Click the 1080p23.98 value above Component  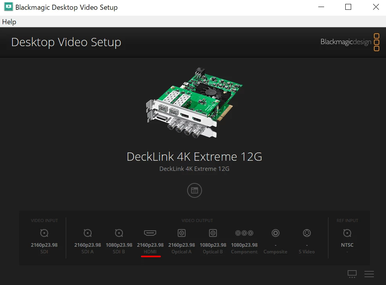point(244,245)
